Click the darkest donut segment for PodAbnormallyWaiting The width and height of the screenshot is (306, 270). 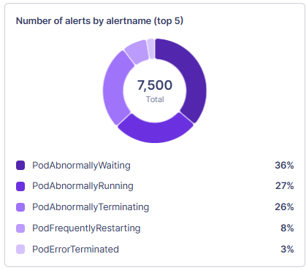click(192, 78)
